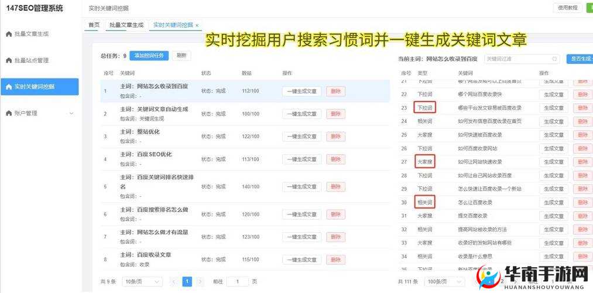Screen dimensions: 593x293
Task: Open the 10条/页 page size dropdown
Action: click(x=142, y=282)
